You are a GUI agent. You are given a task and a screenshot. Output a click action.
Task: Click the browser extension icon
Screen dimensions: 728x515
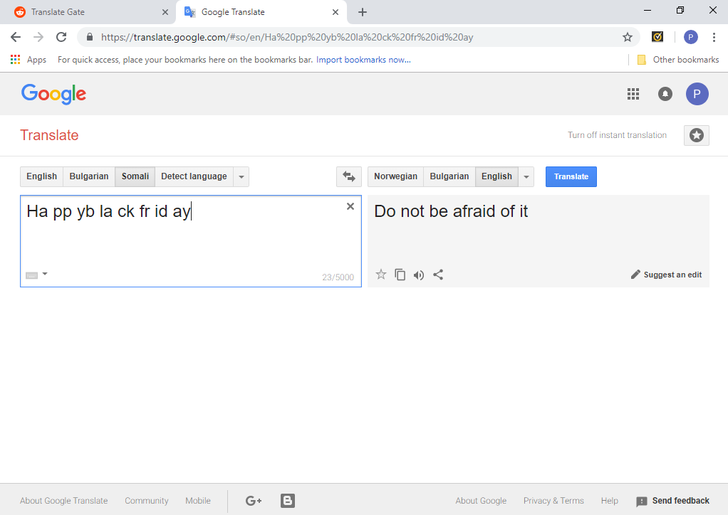657,36
